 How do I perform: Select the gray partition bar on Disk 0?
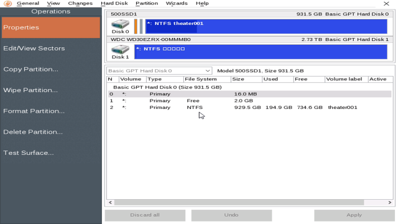coord(141,26)
